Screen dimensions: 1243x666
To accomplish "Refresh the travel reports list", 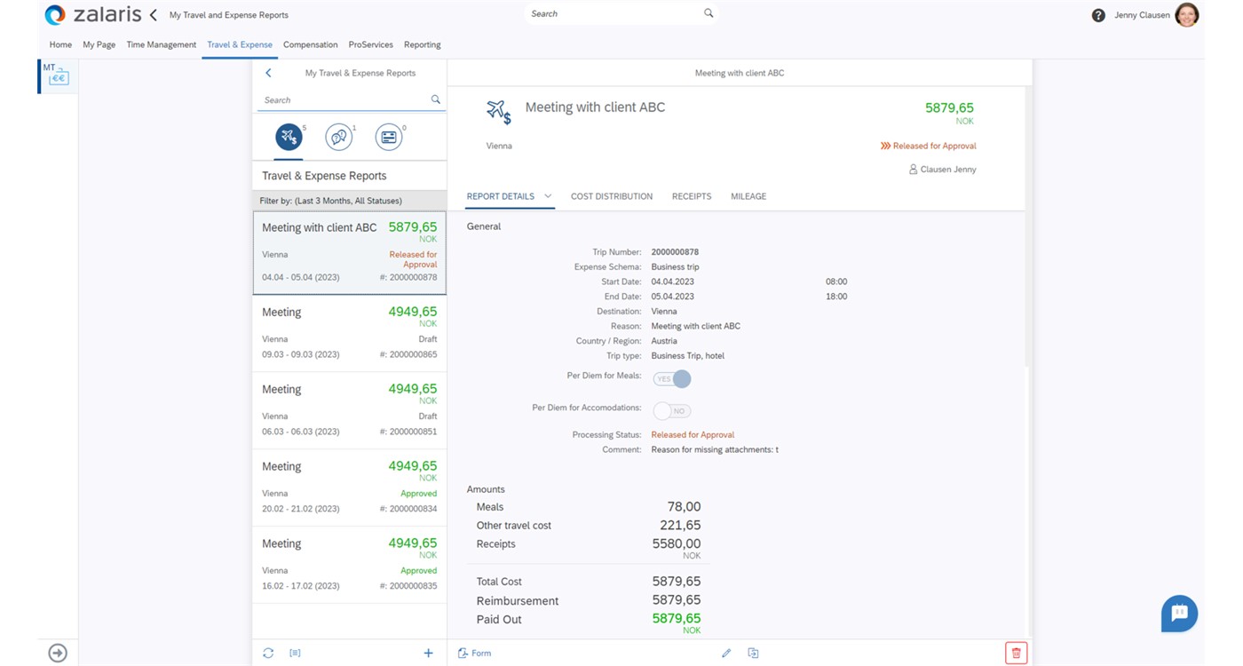I will 268,653.
